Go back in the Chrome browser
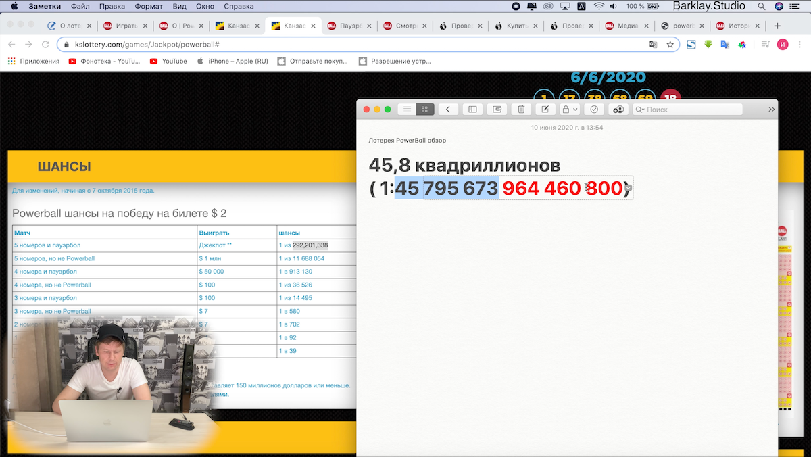 (11, 44)
